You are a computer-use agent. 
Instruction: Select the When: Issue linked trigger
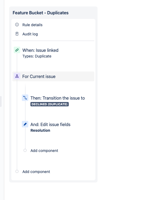pos(40,50)
